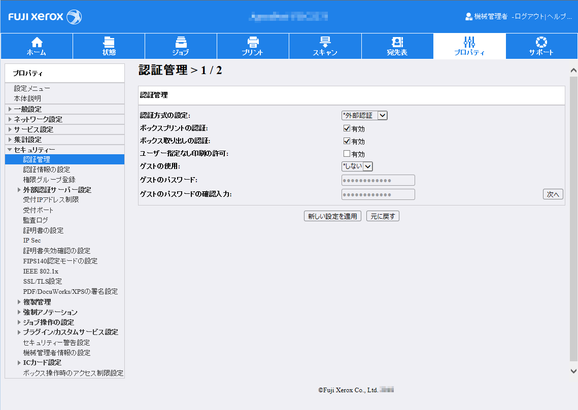
Task: Open the 認証方式の設定 dropdown
Action: click(364, 115)
